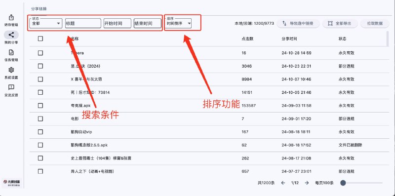The height and width of the screenshot is (196, 395).
Task: Click 异人之下（动画+电视剧）name
Action: 93,171
